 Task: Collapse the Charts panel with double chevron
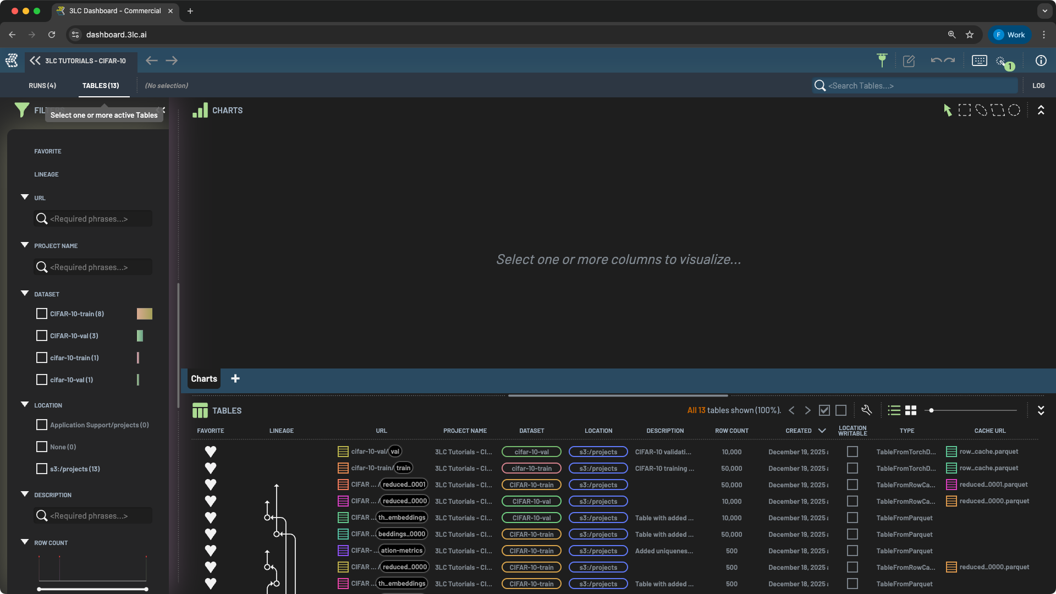click(x=1041, y=110)
